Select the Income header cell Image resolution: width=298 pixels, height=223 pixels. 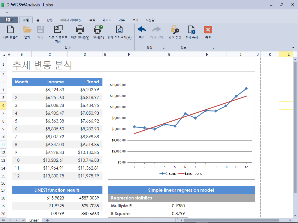[x=49, y=82]
